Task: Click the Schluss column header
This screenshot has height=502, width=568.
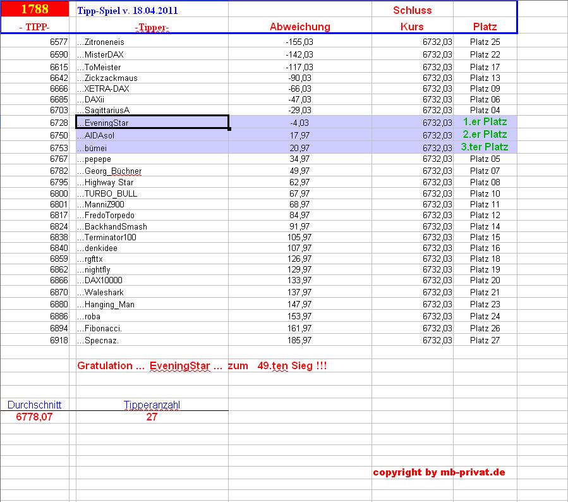Action: coord(413,9)
